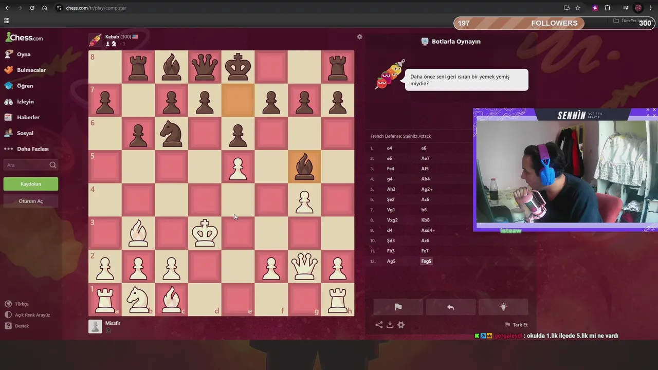This screenshot has width=658, height=370.
Task: Click the download PGN icon
Action: point(390,325)
